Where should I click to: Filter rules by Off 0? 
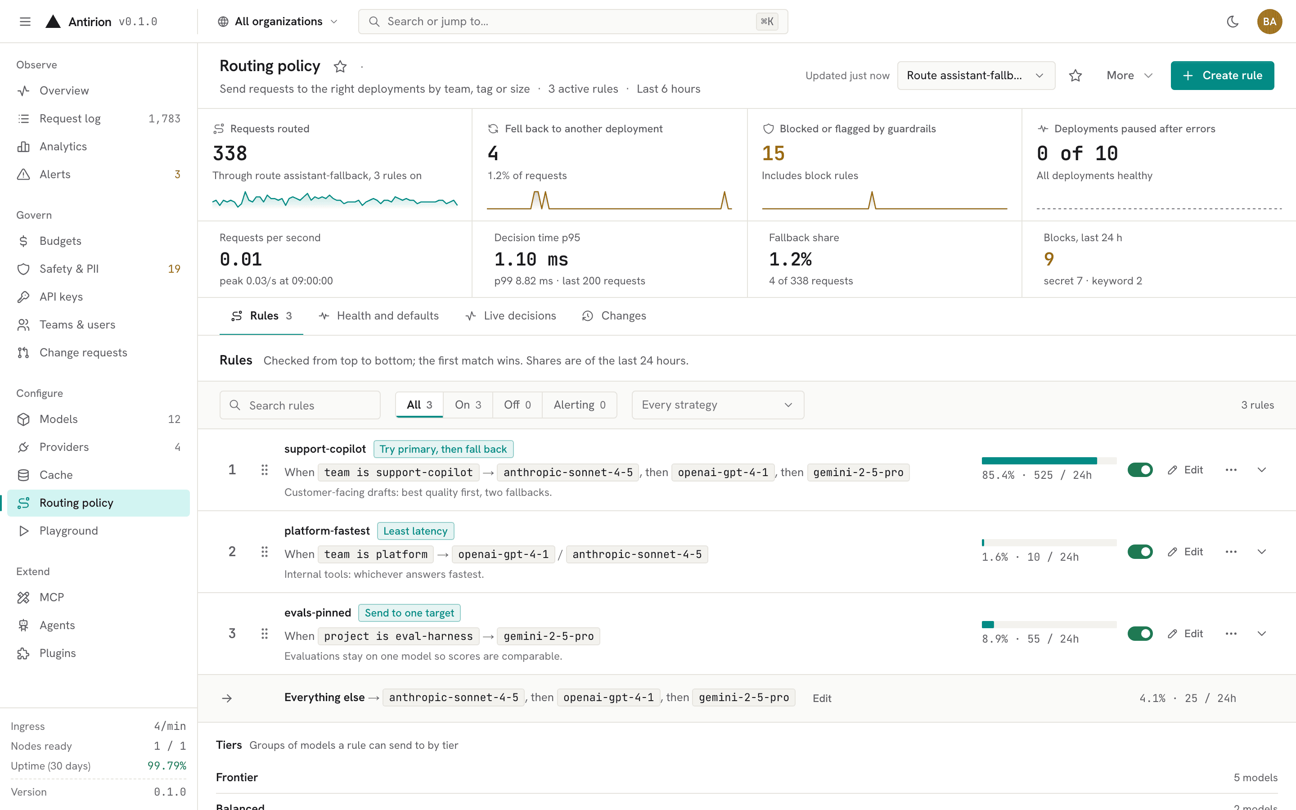[x=517, y=405]
